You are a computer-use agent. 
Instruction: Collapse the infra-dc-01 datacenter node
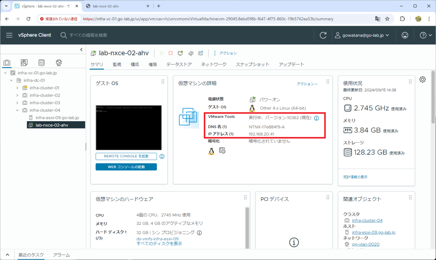tap(11, 80)
